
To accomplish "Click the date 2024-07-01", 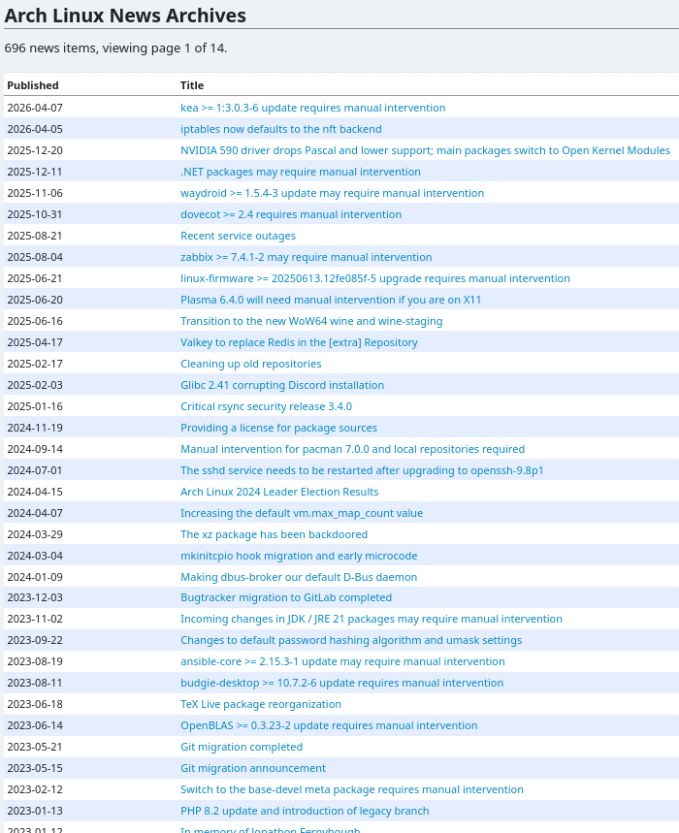I will coord(35,470).
